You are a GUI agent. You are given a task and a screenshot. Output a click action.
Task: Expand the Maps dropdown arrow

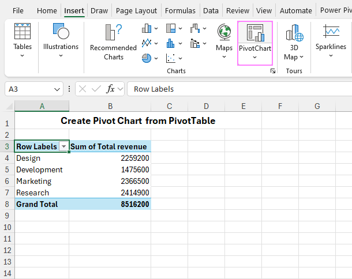pos(224,57)
